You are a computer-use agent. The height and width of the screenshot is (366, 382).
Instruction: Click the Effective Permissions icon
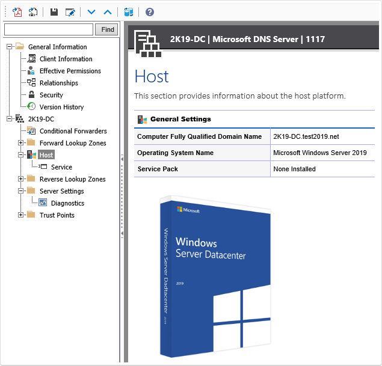pos(31,70)
